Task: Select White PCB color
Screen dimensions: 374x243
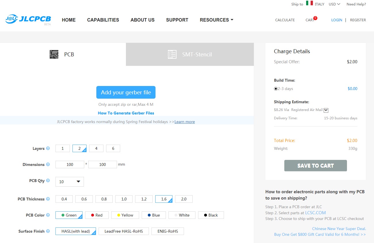Action: point(182,215)
